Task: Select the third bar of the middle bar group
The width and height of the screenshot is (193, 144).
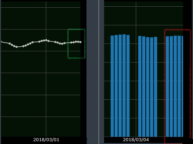Action: point(148,87)
